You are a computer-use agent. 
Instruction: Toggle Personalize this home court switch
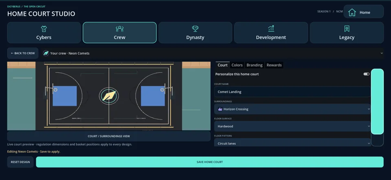point(366,74)
